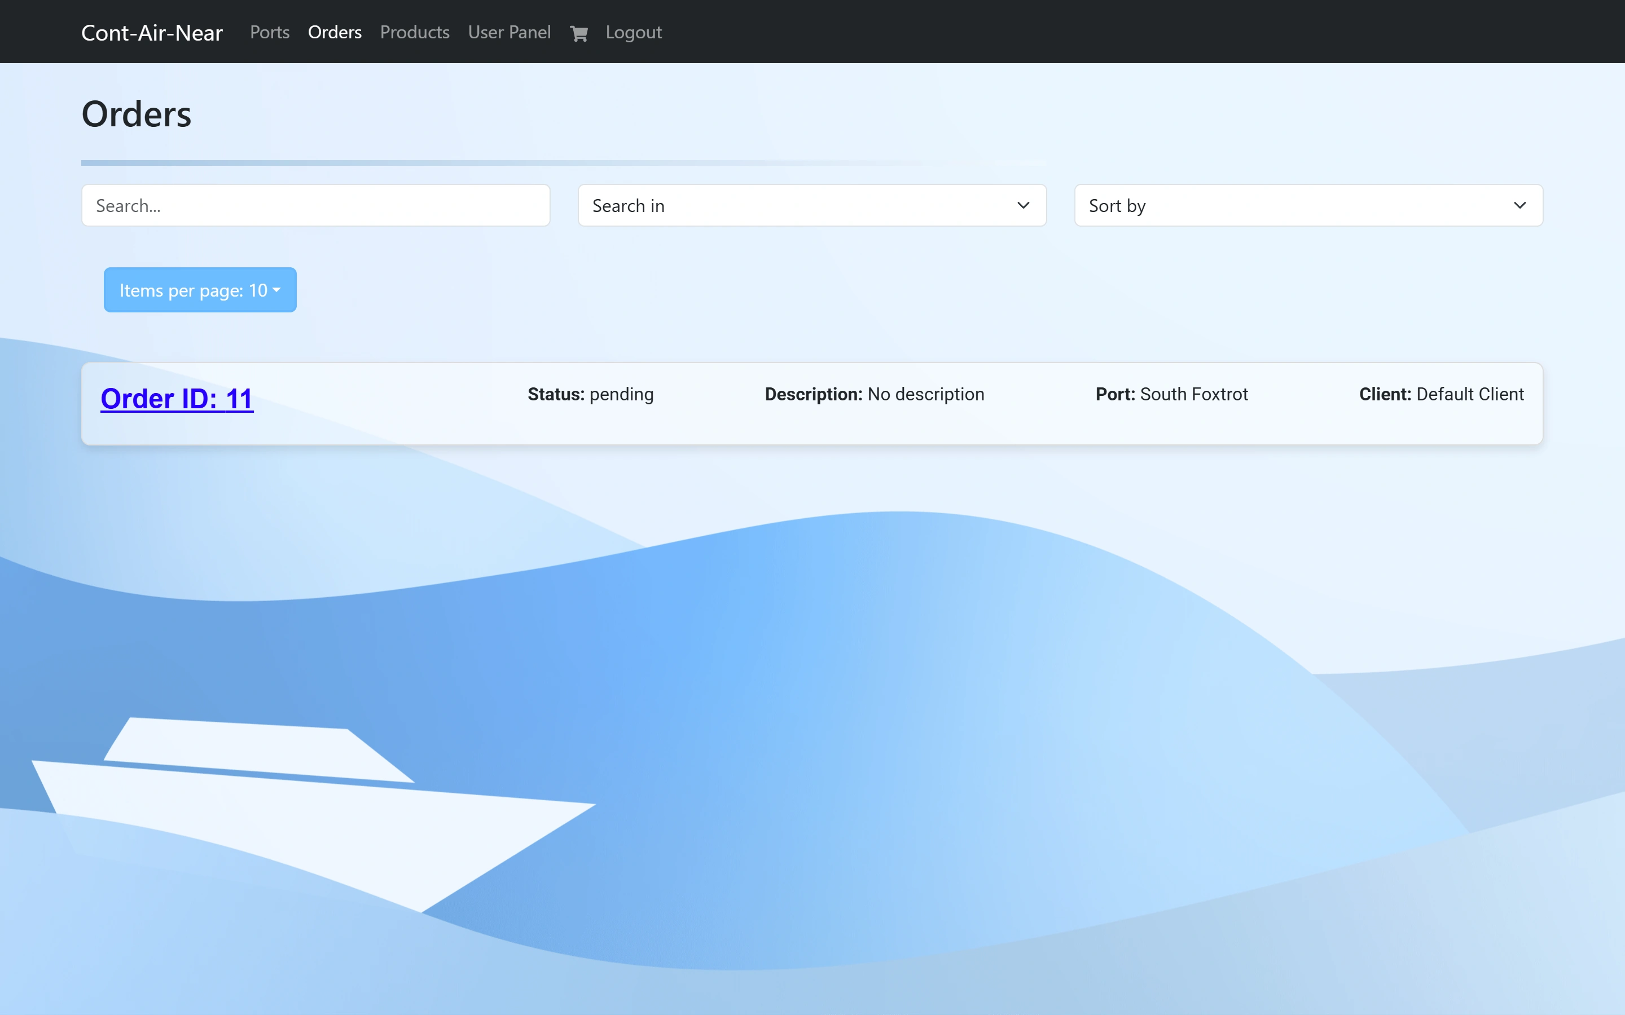The image size is (1625, 1015).
Task: Click the Orders page heading
Action: tap(137, 113)
